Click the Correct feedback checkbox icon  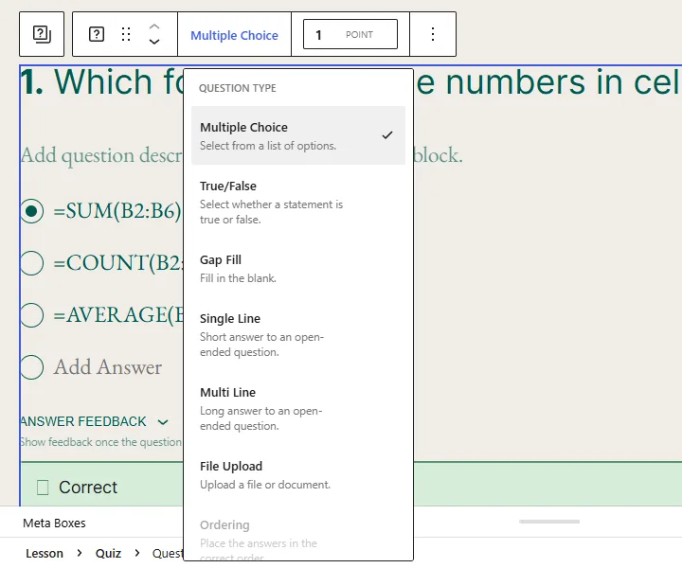43,488
